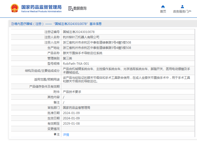Image resolution: width=197 pixels, height=143 pixels.
Task: Select the 注册人名称 label
Action: click(x=52, y=37)
